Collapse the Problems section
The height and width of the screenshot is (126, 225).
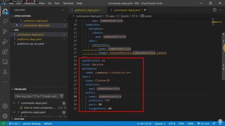click(x=12, y=89)
